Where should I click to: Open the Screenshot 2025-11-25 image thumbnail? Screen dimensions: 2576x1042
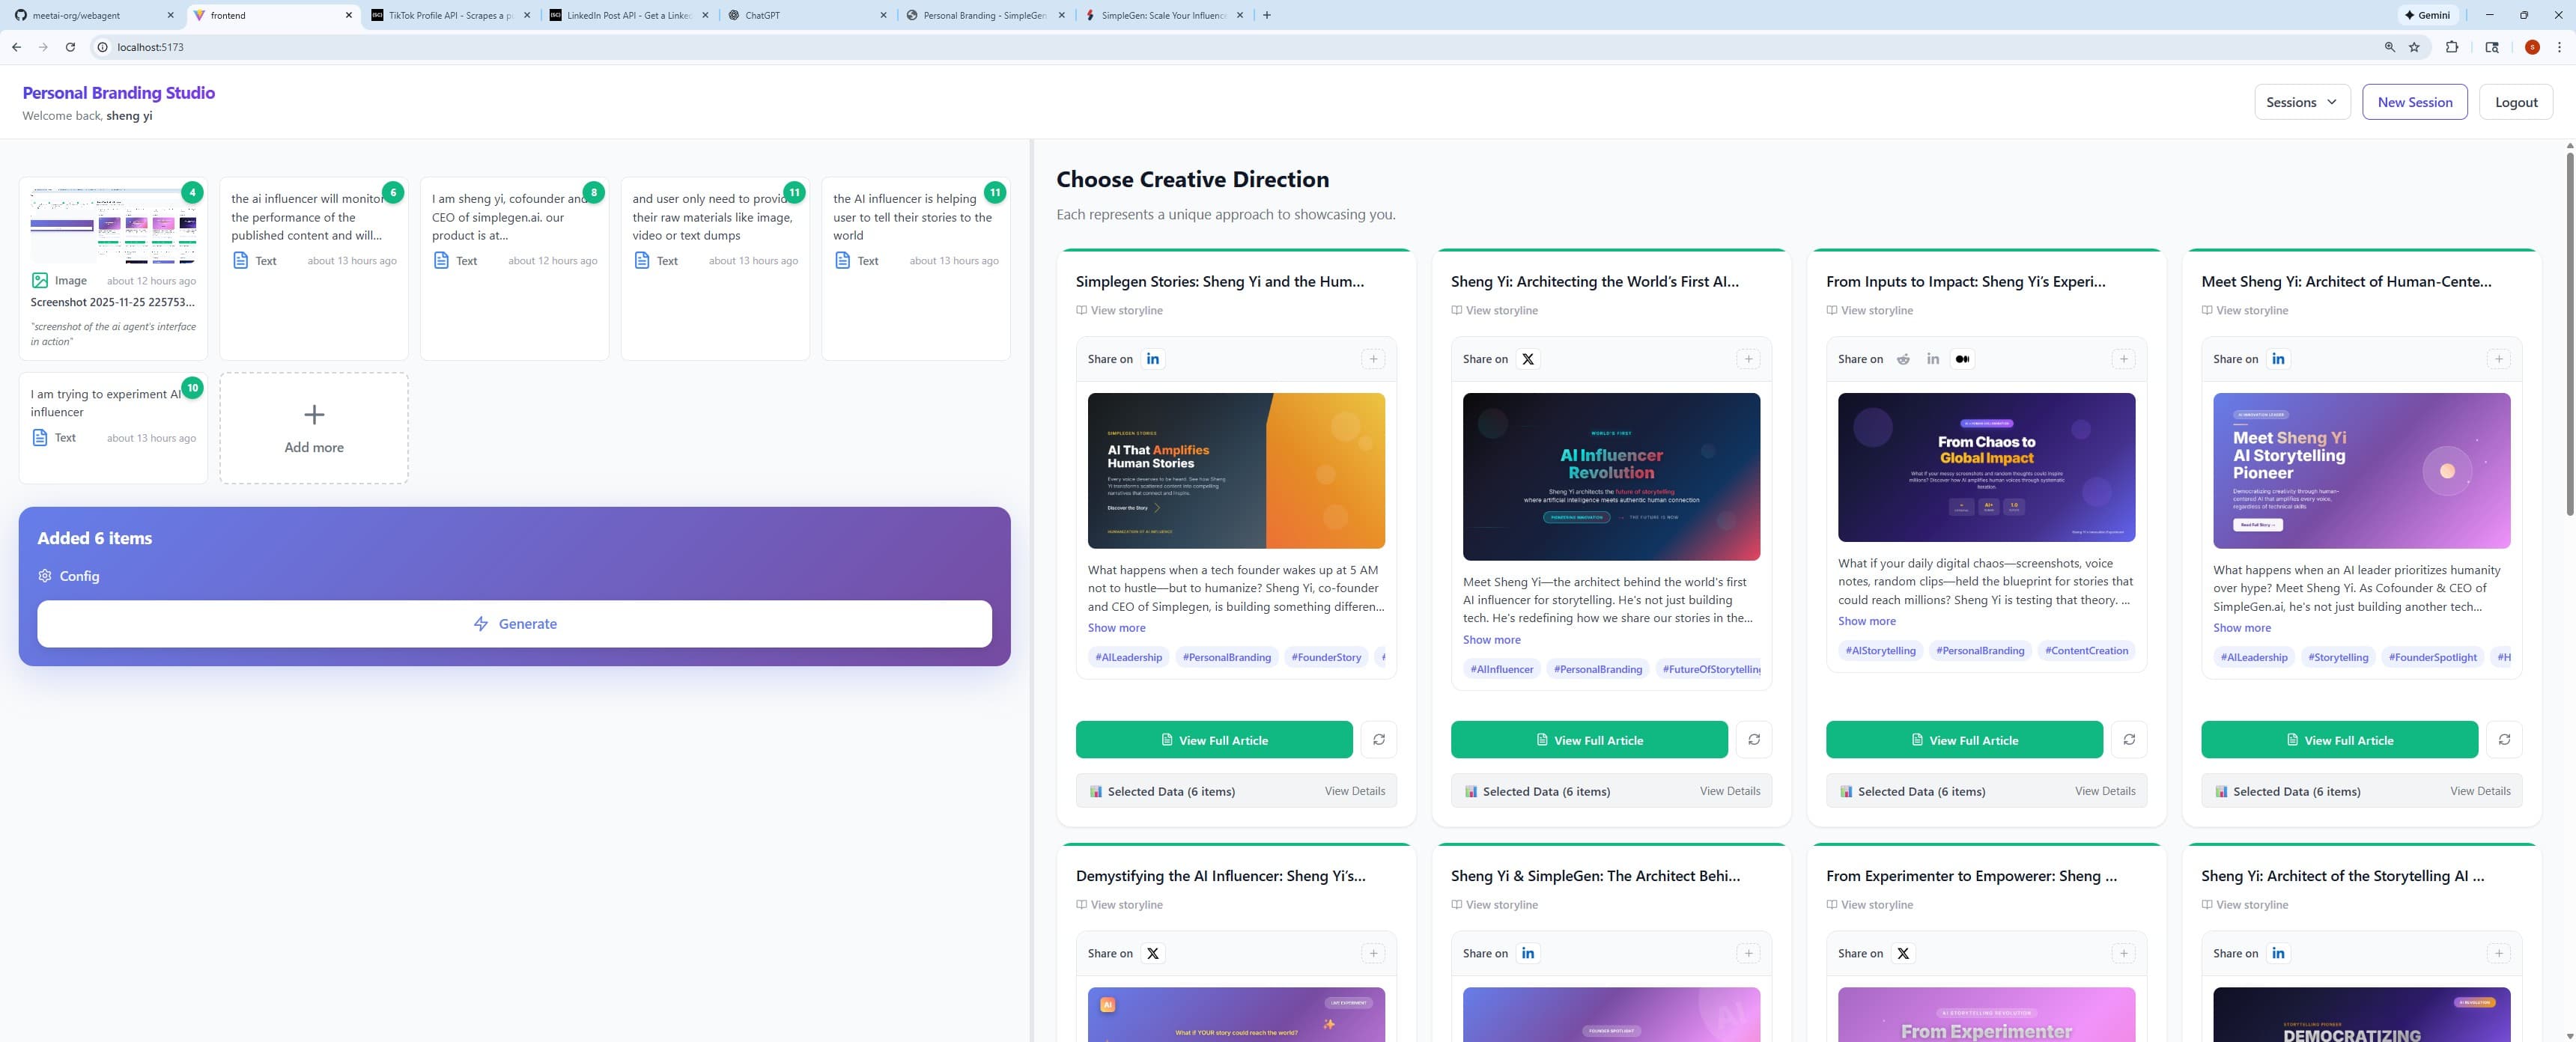point(113,223)
